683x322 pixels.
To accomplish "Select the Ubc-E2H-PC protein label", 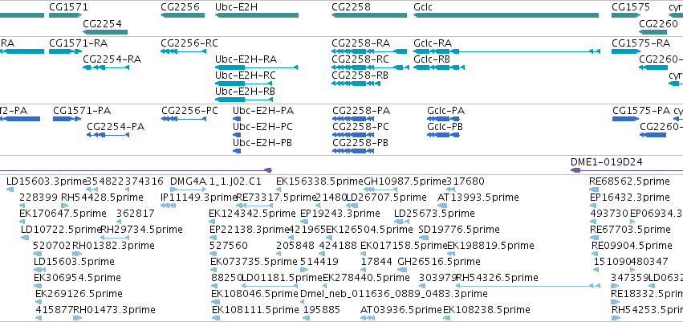I will pyautogui.click(x=262, y=127).
